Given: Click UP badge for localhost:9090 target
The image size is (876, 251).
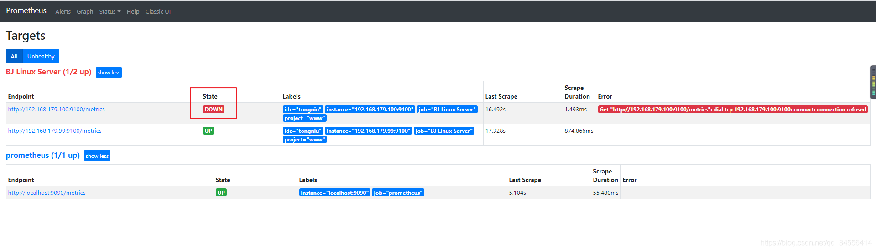Looking at the screenshot, I should click(221, 193).
